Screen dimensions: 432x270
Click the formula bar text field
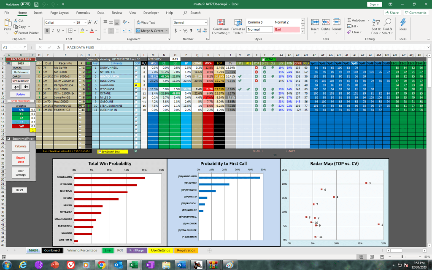[245, 48]
